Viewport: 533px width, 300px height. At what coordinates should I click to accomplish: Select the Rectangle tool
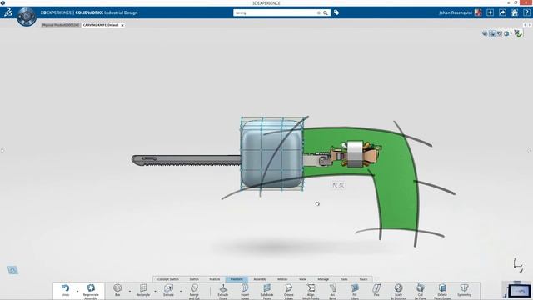click(x=143, y=290)
